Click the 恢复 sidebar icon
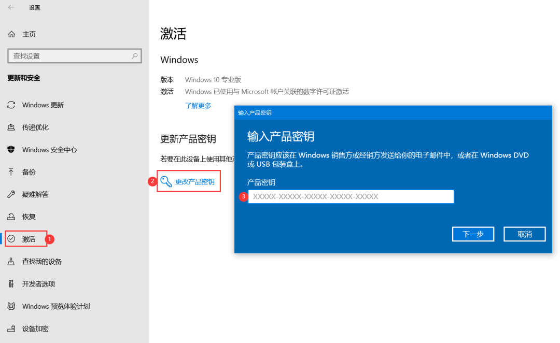 [x=11, y=217]
